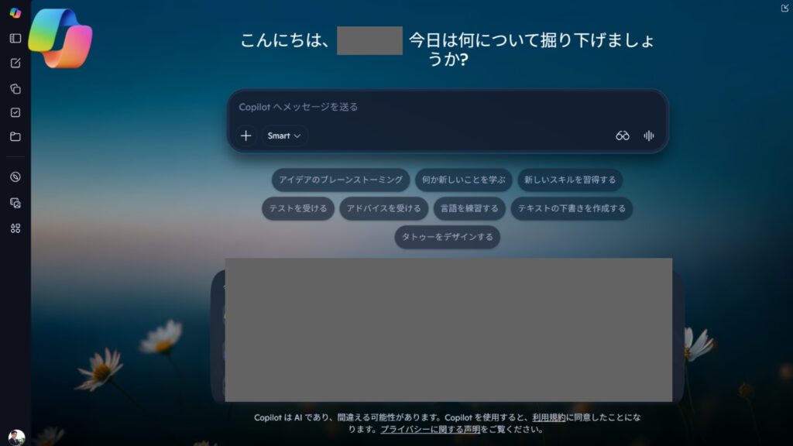Screen dimensions: 793x446
Task: Expand the Smart mode dropdown
Action: tap(283, 136)
